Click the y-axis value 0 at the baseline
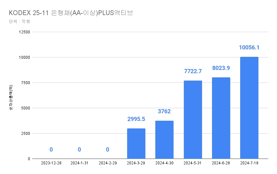277x174 pixels. (x=29, y=159)
